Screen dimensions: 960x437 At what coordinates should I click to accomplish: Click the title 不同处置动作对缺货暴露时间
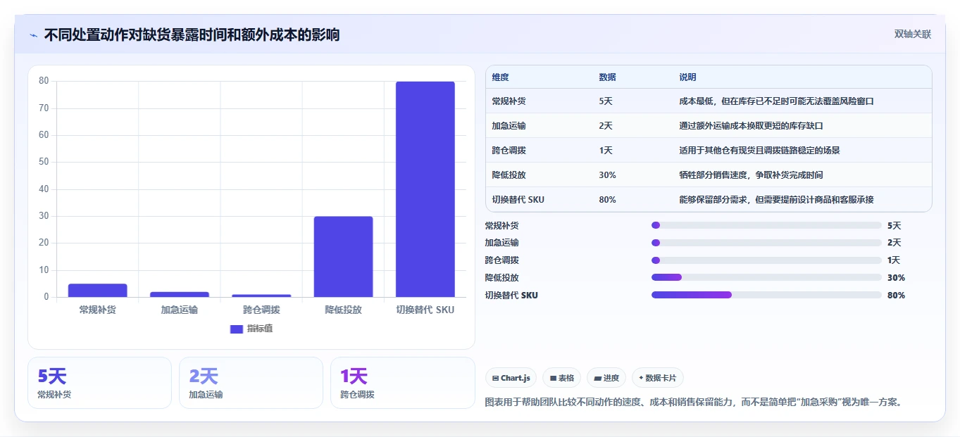point(192,34)
